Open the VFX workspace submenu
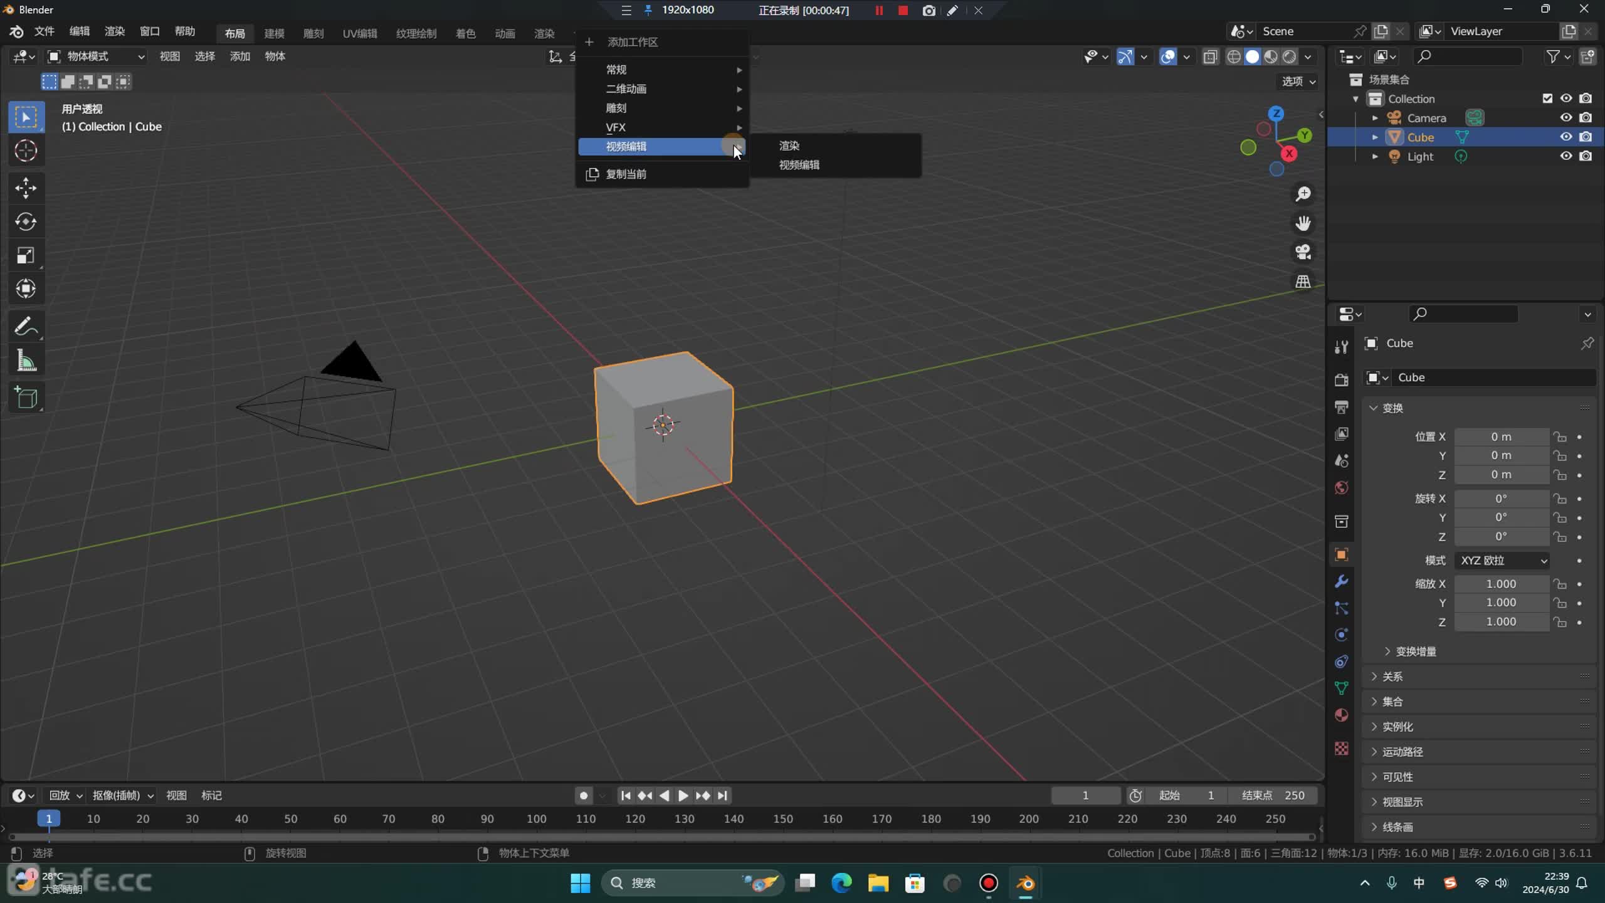 tap(662, 127)
